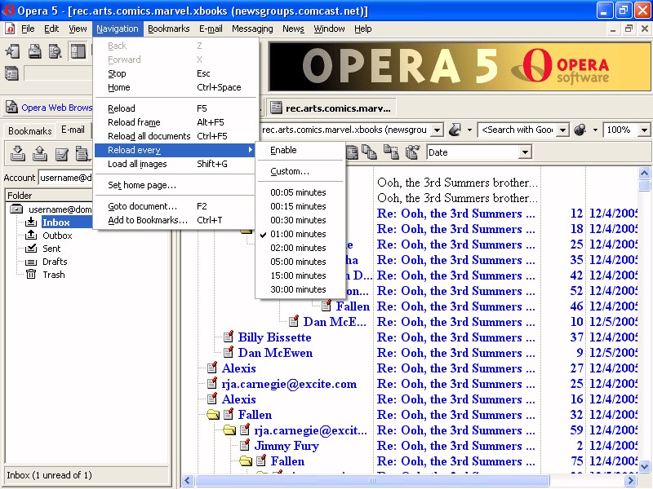
Task: Click the dotted-outline pages newsreader icon
Action: [x=391, y=152]
